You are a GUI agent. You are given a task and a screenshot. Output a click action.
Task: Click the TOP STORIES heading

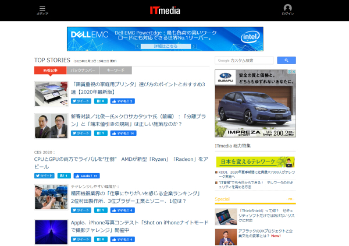pyautogui.click(x=52, y=60)
